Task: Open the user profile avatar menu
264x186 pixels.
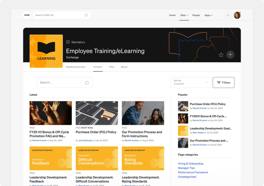Action: [x=237, y=15]
